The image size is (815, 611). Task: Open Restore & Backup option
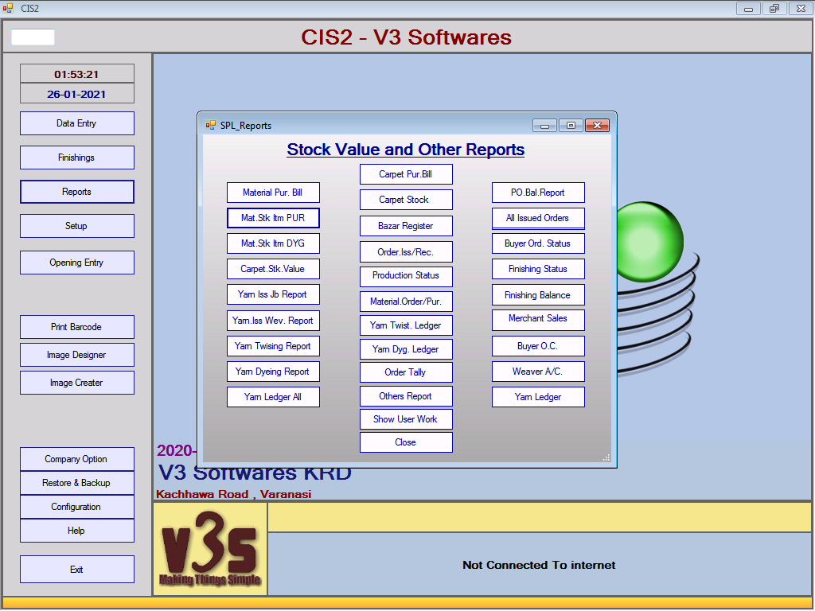click(77, 483)
